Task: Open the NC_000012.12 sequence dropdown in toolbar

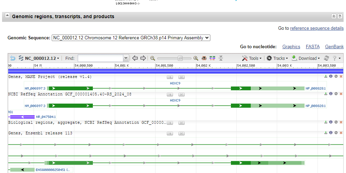Action: (x=39, y=58)
